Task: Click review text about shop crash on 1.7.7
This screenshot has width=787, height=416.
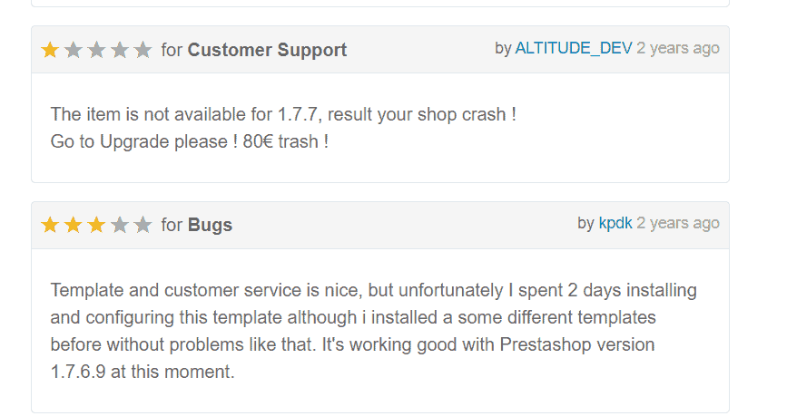Action: click(x=283, y=115)
